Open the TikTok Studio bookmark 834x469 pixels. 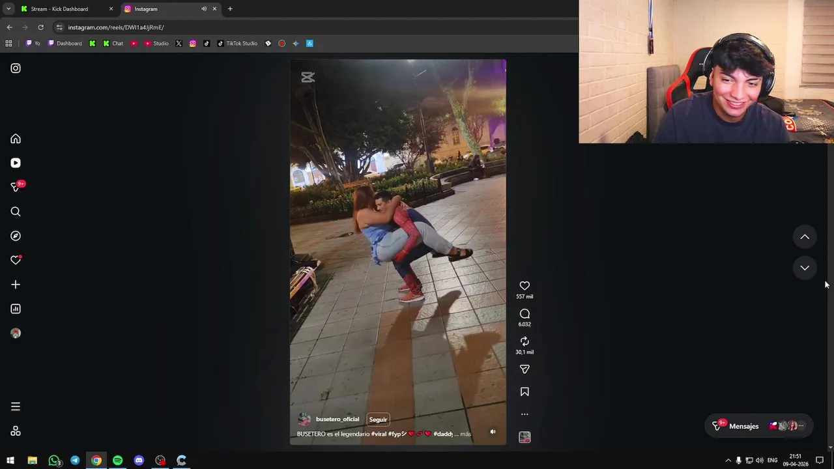pyautogui.click(x=237, y=44)
